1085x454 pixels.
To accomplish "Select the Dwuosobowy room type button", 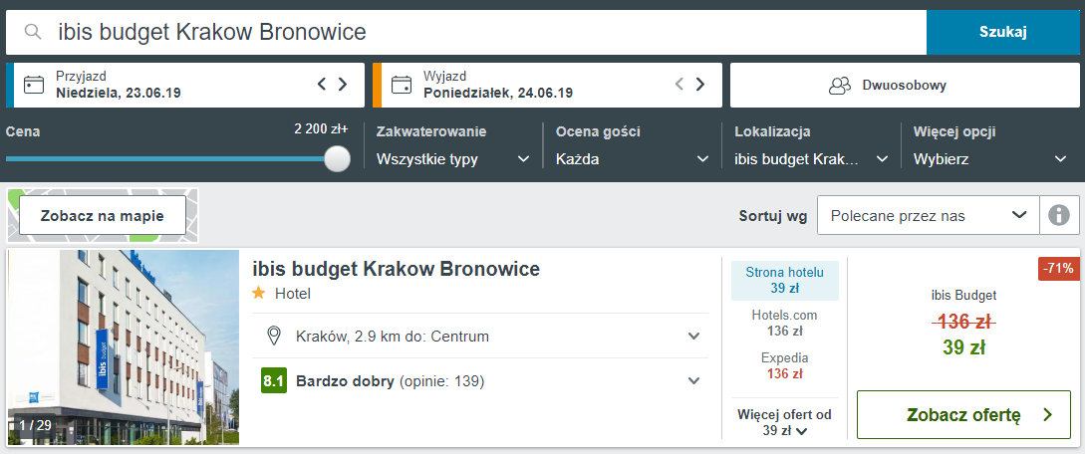I will click(x=903, y=85).
